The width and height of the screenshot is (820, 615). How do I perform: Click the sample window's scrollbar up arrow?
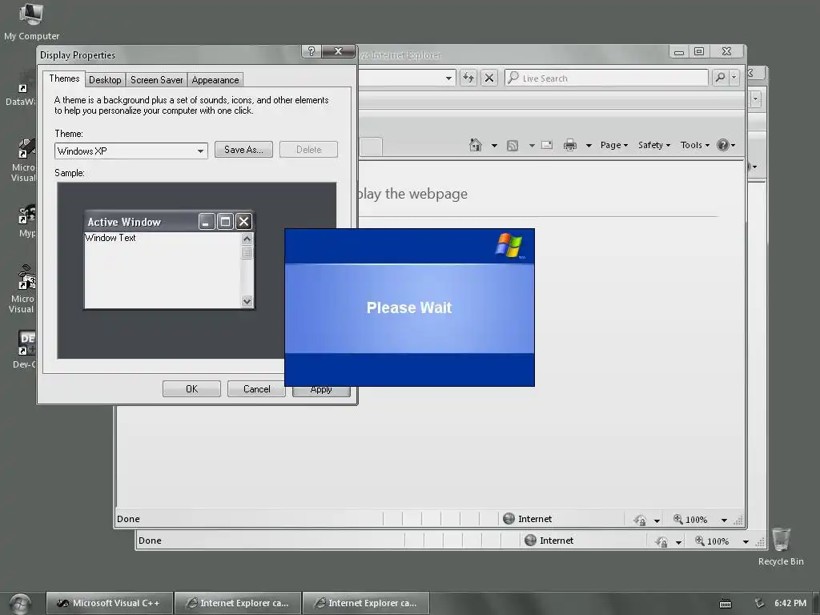pyautogui.click(x=247, y=239)
